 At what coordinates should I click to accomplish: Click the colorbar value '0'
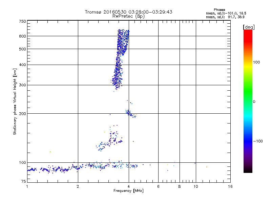click(254, 102)
